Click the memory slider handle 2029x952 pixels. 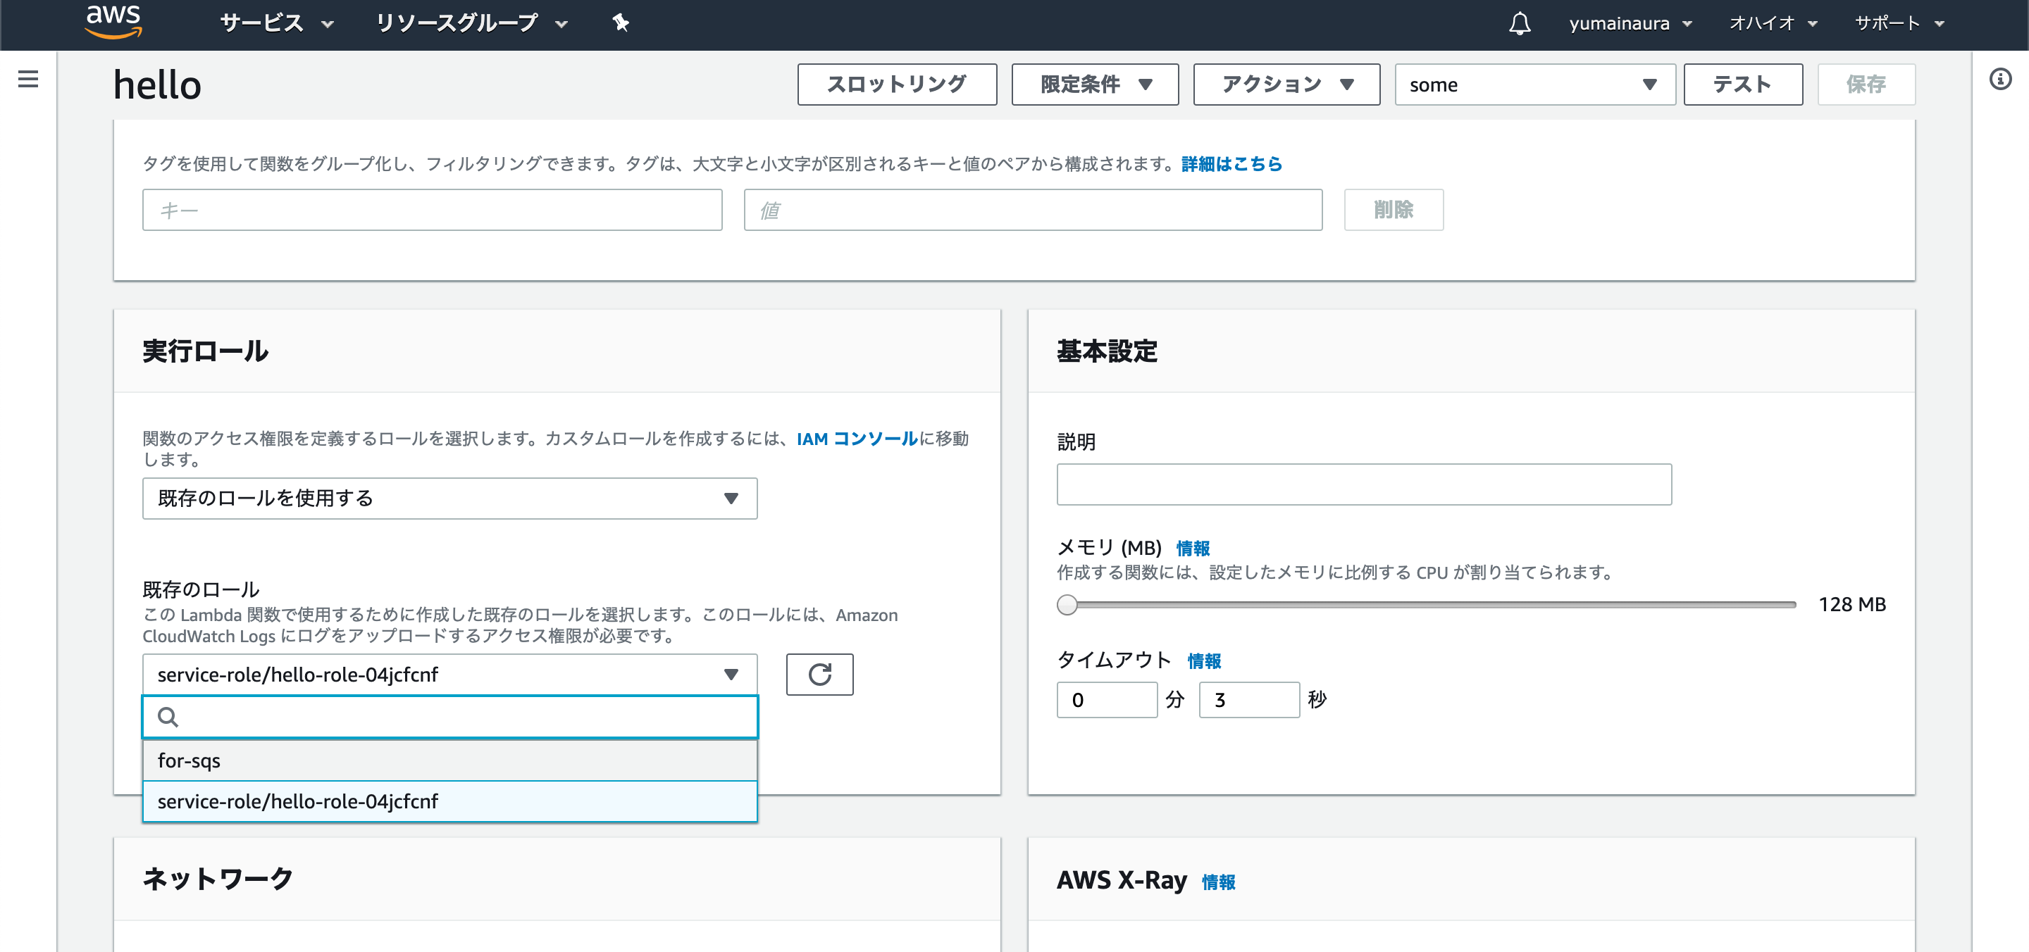[1067, 605]
